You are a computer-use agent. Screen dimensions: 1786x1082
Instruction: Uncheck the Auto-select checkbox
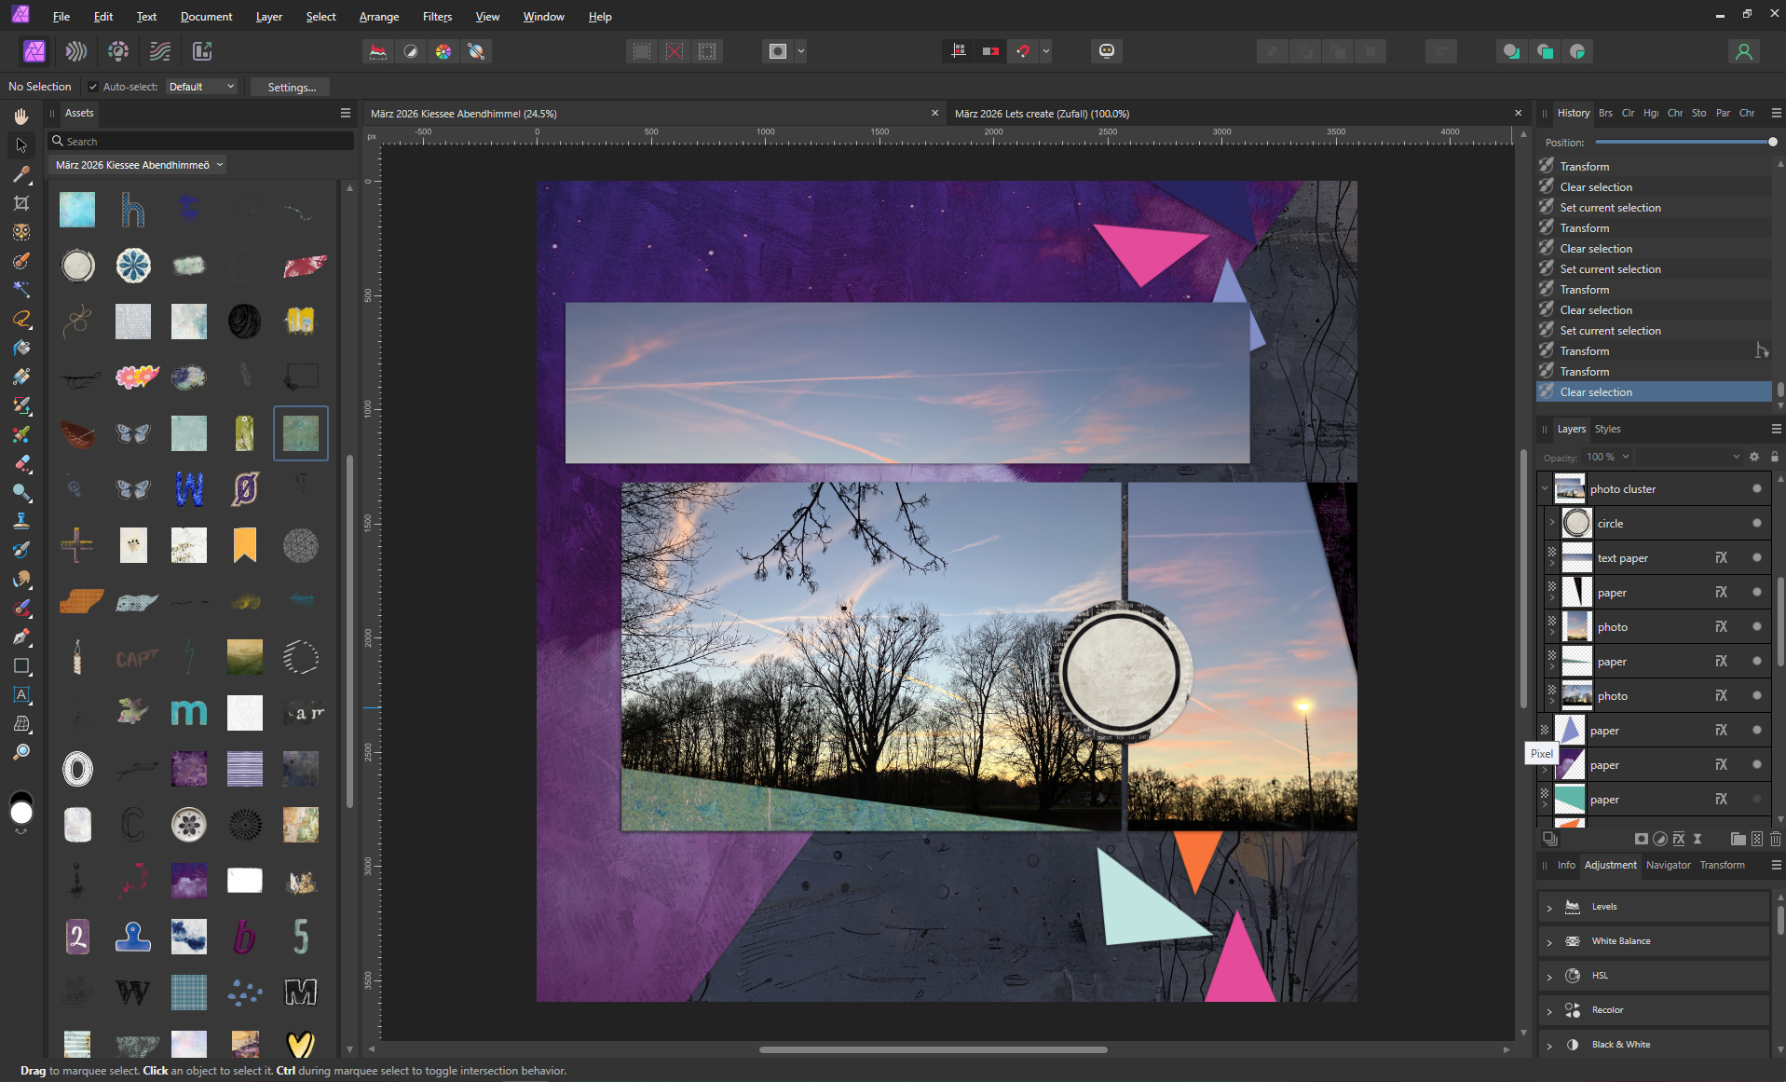93,87
